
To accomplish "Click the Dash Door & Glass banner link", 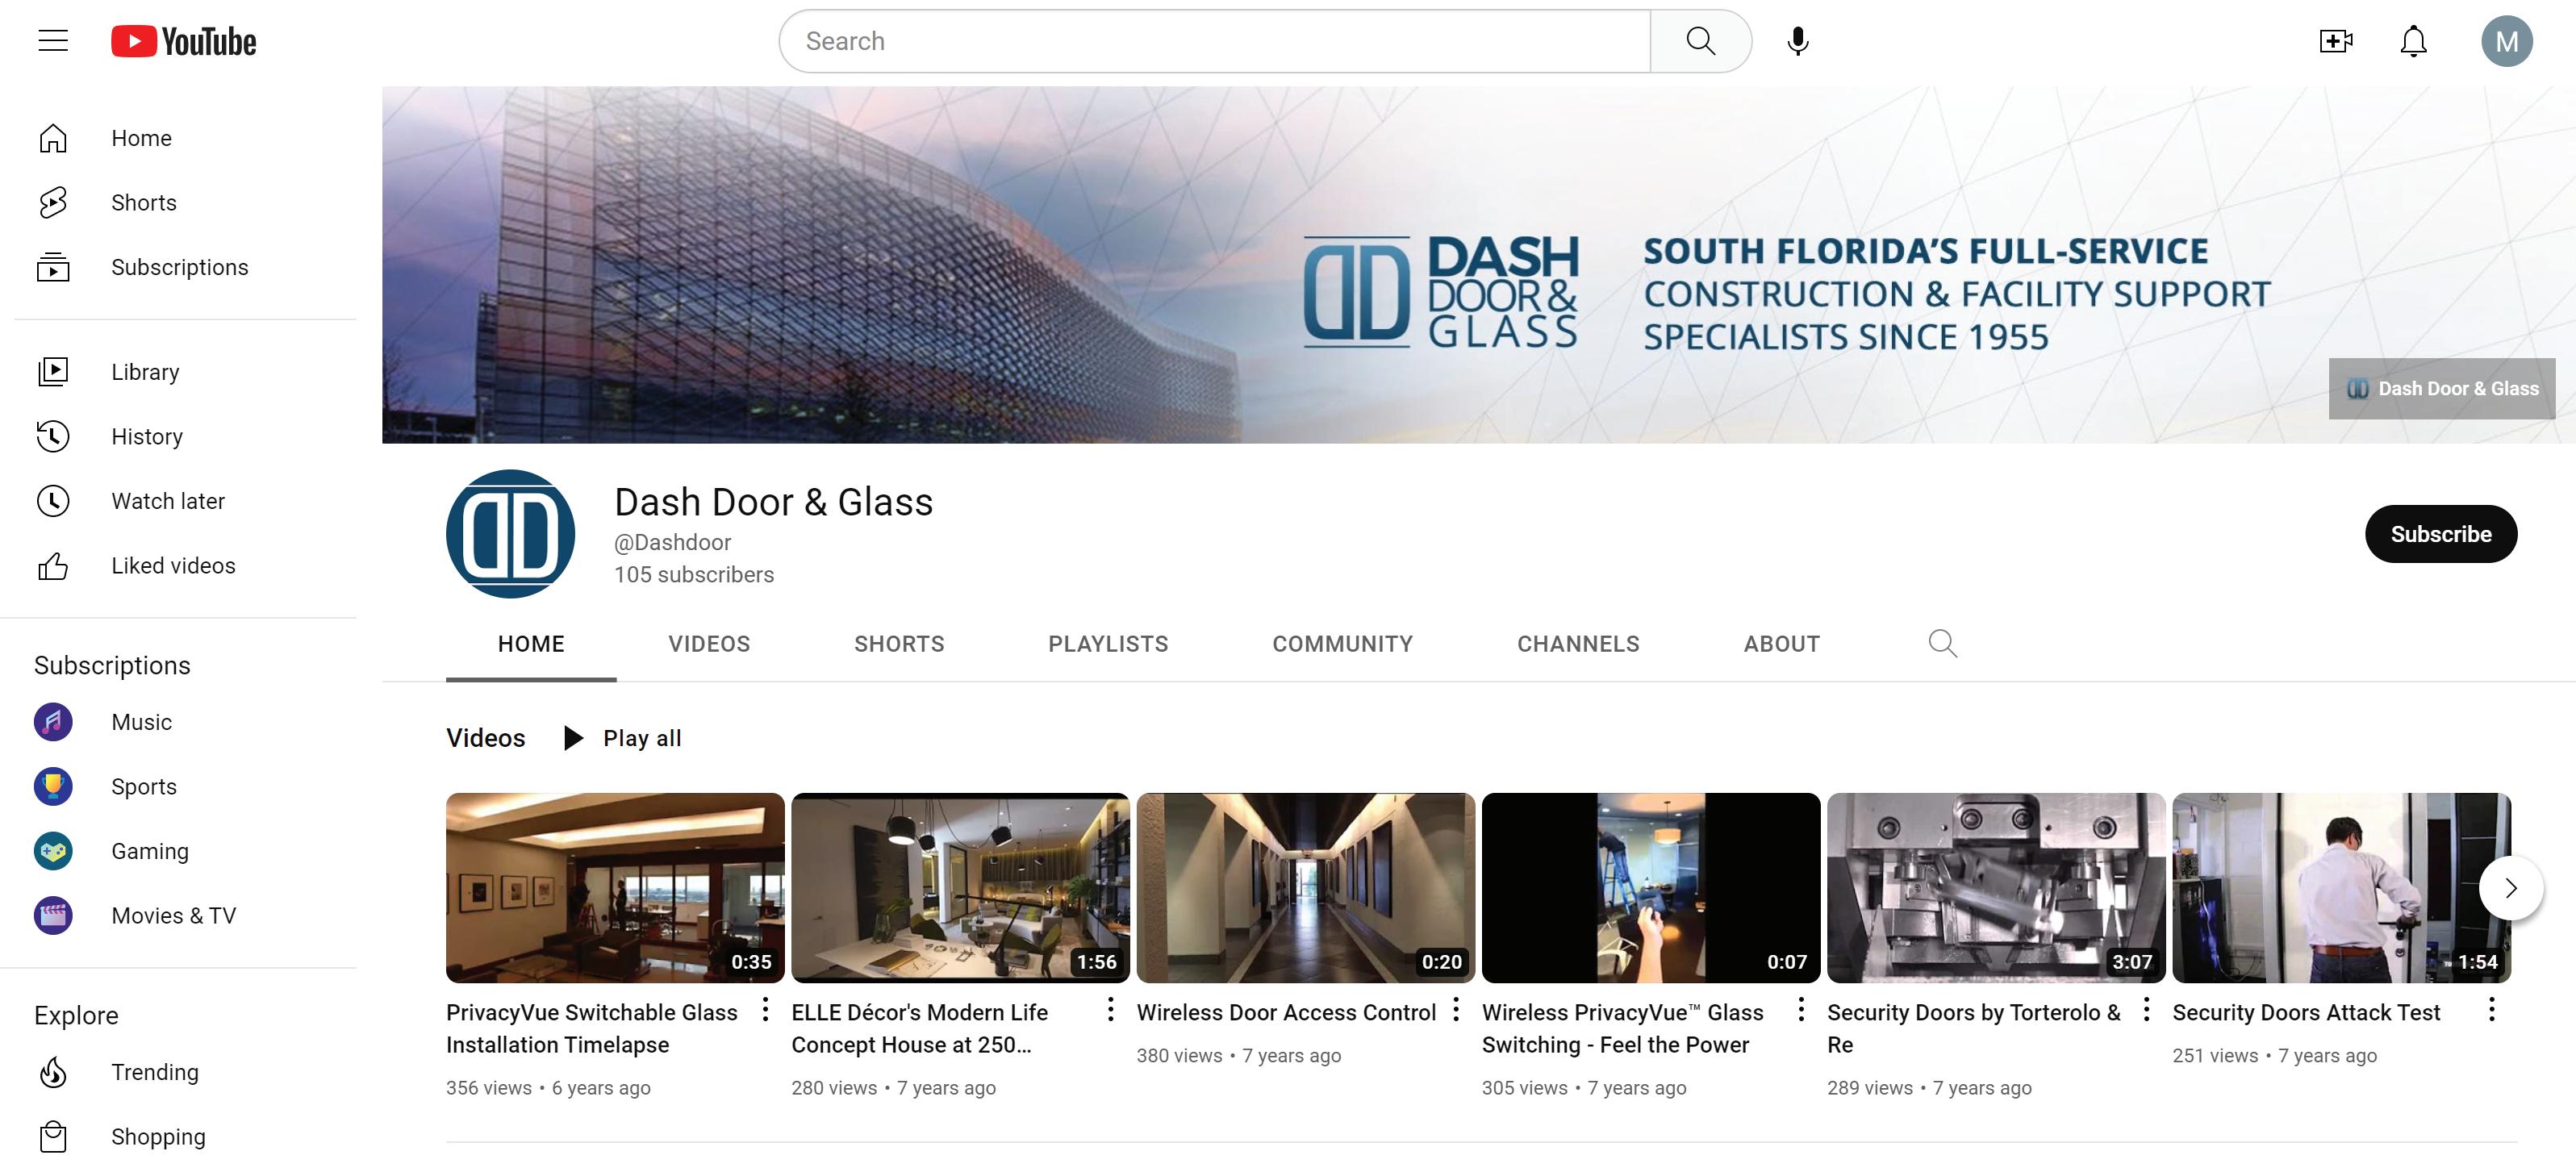I will pos(2441,389).
